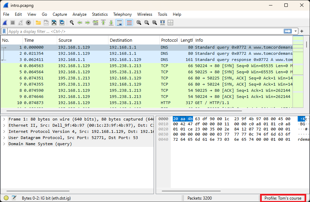Screen dimensions: 310x202
Task: Close this capture file icon
Action: coord(54,23)
